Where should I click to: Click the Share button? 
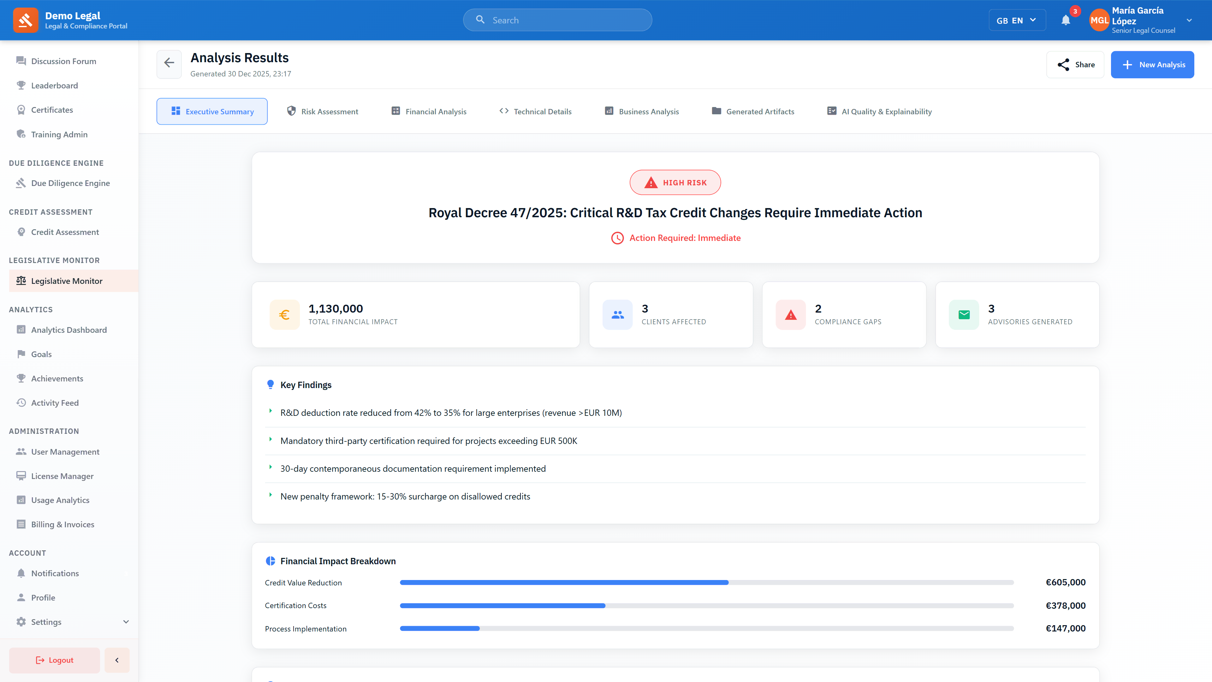tap(1075, 64)
